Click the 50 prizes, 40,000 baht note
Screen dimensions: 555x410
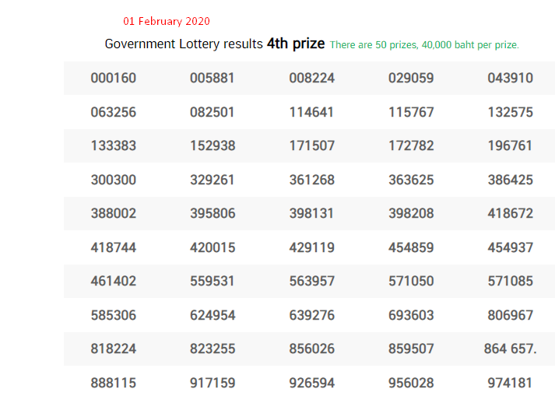pyautogui.click(x=424, y=45)
